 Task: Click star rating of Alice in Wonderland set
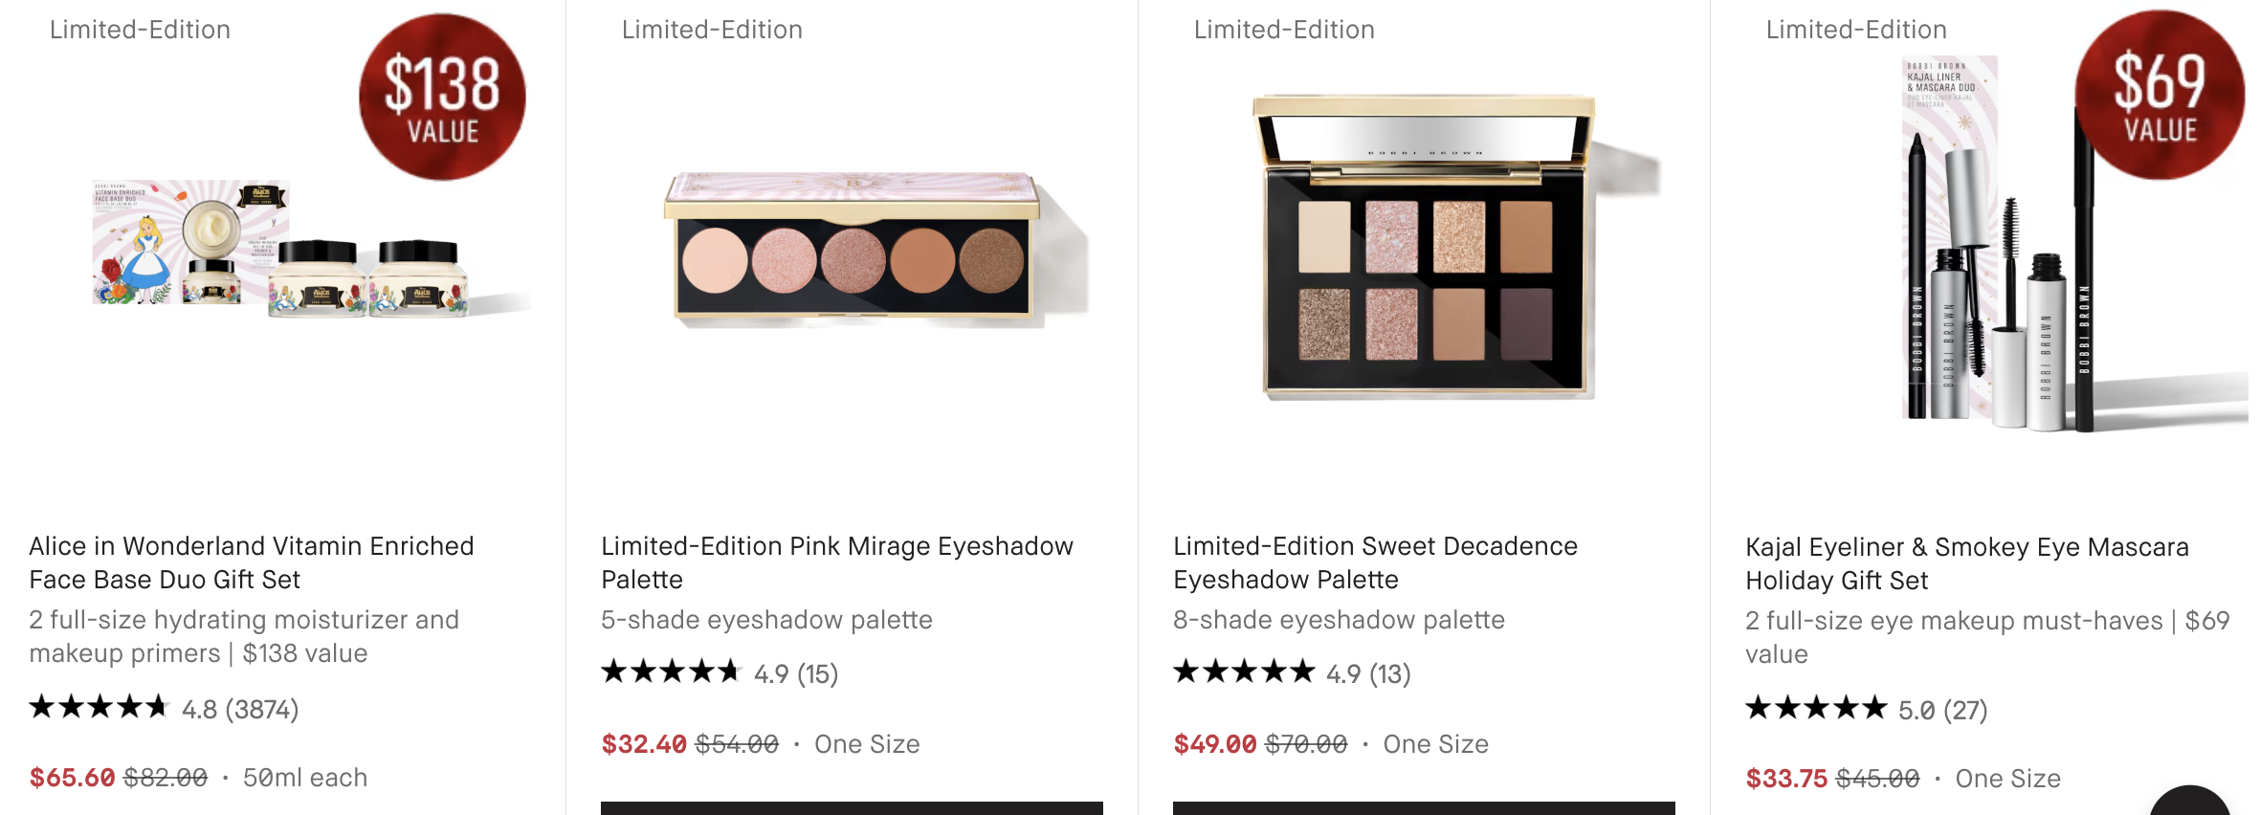99,708
